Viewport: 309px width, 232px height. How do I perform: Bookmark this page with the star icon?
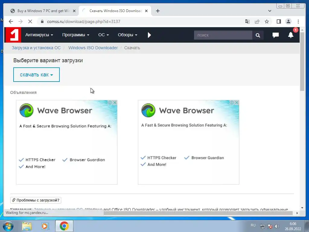(x=267, y=21)
